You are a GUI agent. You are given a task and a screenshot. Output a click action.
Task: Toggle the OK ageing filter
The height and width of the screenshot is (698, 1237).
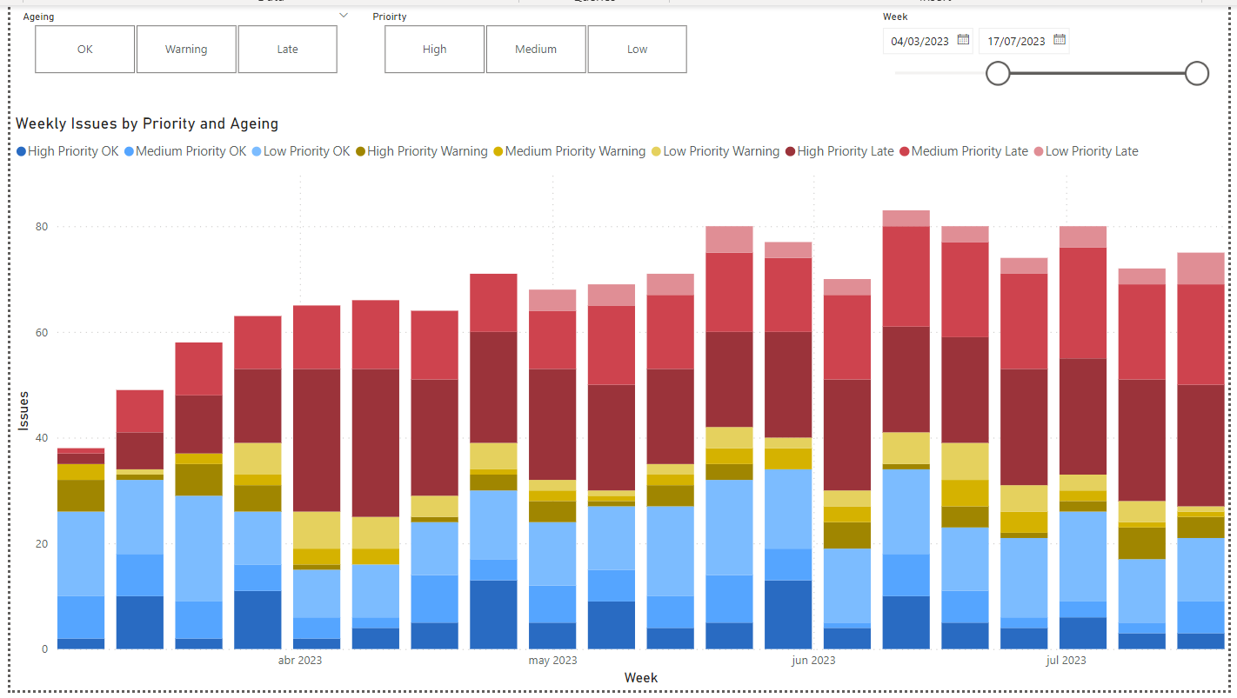[x=84, y=50]
